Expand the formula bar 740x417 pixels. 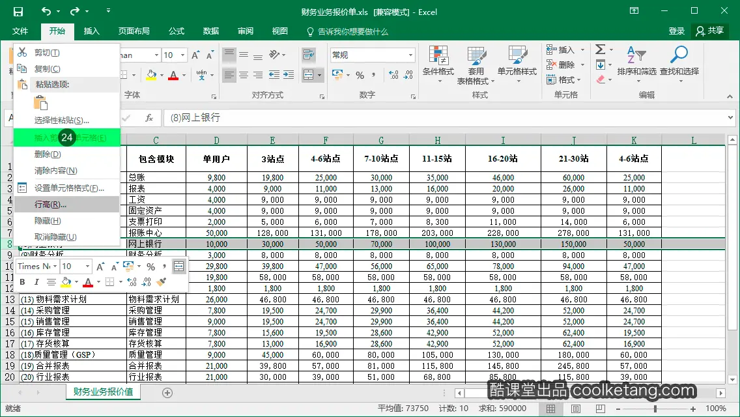730,117
